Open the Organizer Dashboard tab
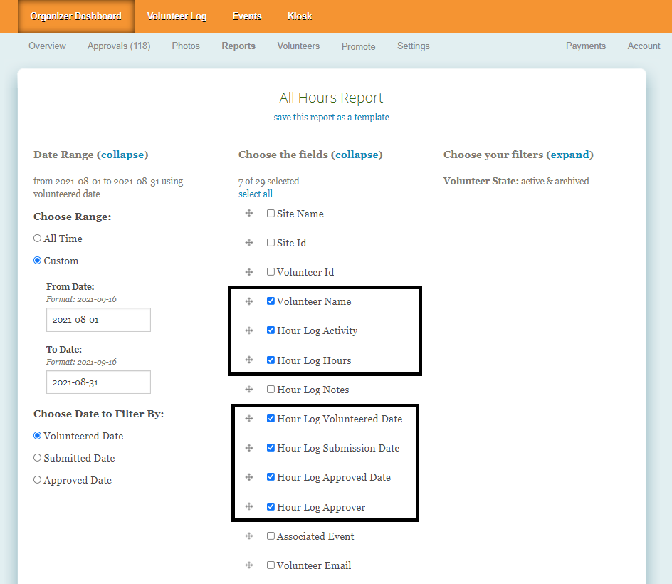Image resolution: width=672 pixels, height=584 pixels. (x=76, y=16)
